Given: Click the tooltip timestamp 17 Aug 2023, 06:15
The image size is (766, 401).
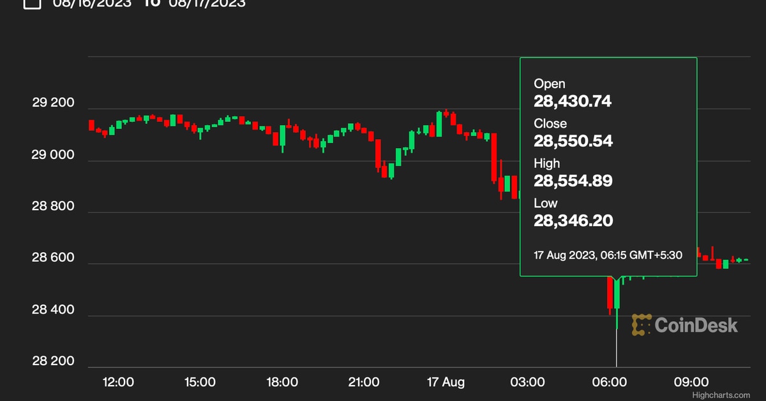Looking at the screenshot, I should click(x=608, y=255).
